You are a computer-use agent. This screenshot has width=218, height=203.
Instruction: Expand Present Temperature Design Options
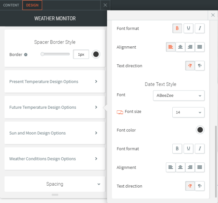tap(55, 81)
